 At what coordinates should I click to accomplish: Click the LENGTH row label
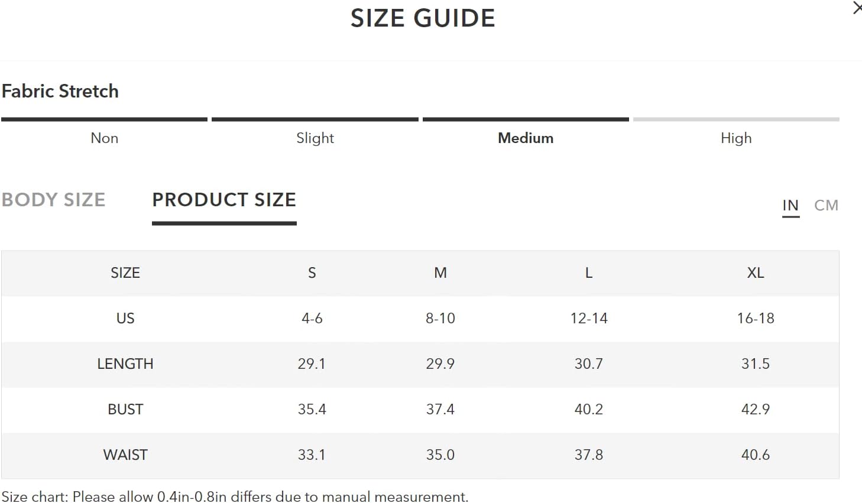[125, 364]
